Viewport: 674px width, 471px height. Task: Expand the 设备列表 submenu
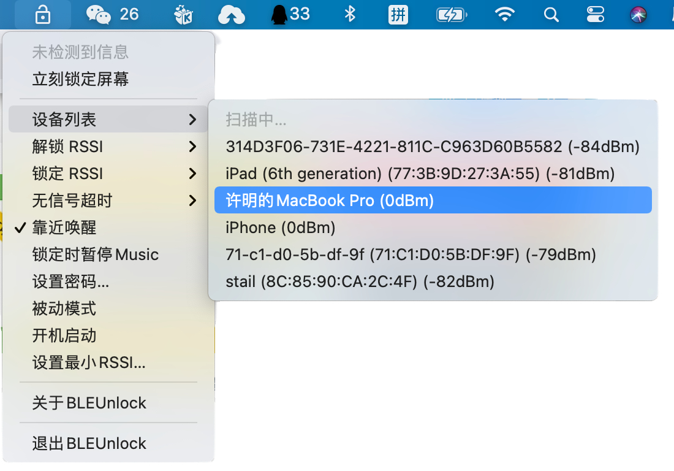pos(108,119)
